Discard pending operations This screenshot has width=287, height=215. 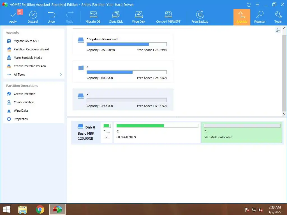coord(33,17)
